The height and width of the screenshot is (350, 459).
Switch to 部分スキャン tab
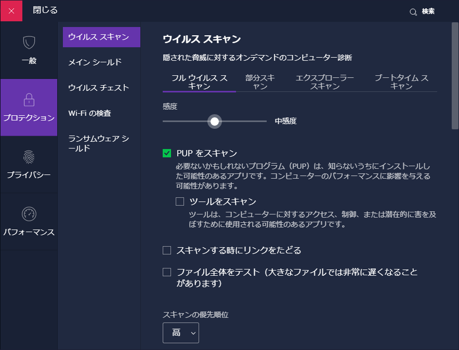pos(260,82)
